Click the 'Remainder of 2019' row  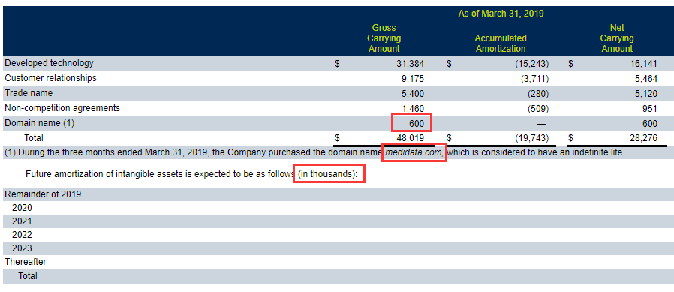(337, 194)
